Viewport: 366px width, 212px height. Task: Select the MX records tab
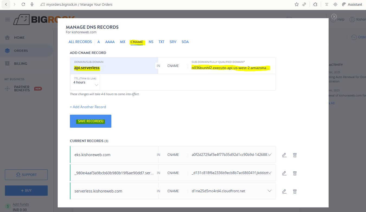tap(122, 42)
